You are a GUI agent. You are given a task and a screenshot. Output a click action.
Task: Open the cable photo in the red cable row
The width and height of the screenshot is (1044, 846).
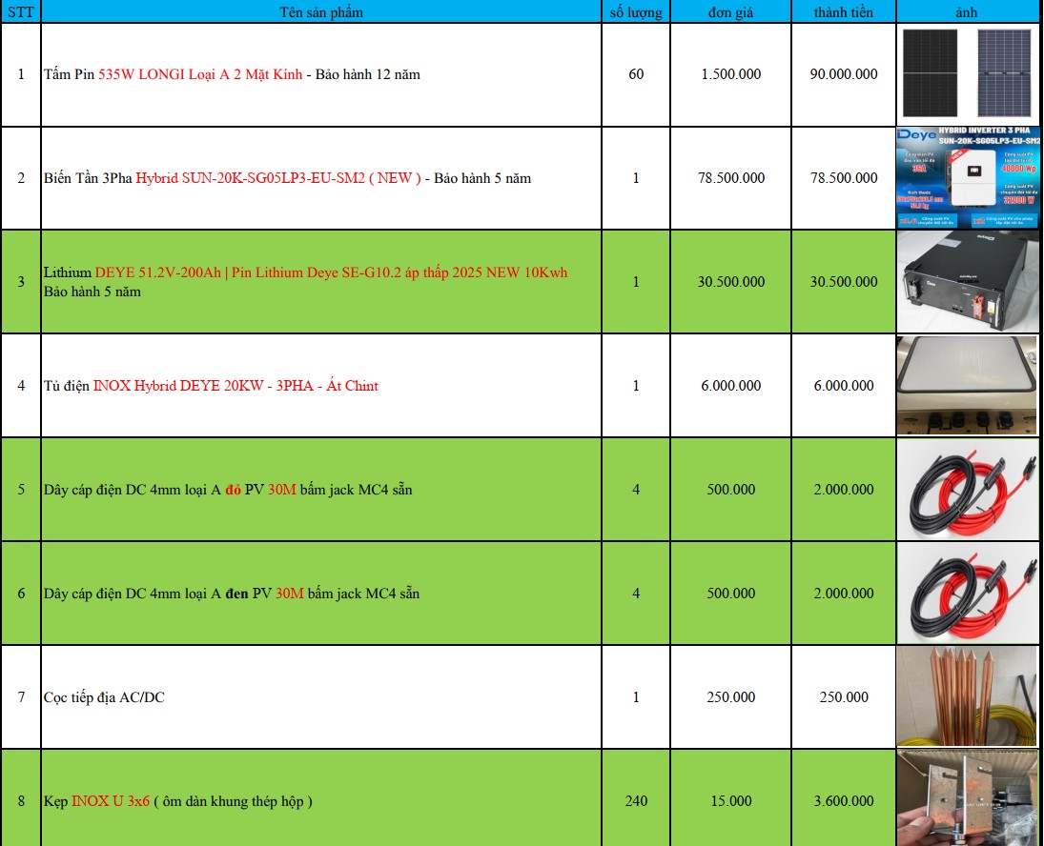[968, 490]
